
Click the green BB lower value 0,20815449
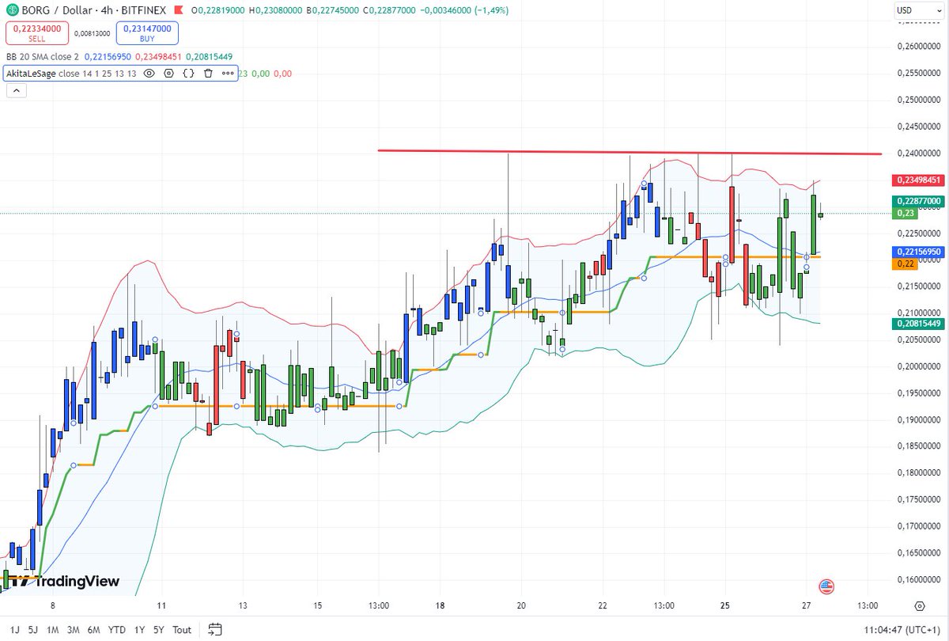210,56
